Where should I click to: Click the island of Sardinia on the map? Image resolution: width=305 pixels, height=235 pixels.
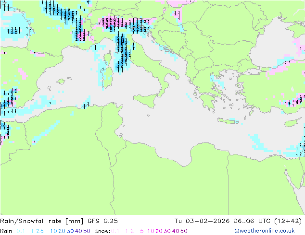[107, 78]
